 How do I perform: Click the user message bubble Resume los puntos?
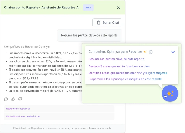point(89,35)
